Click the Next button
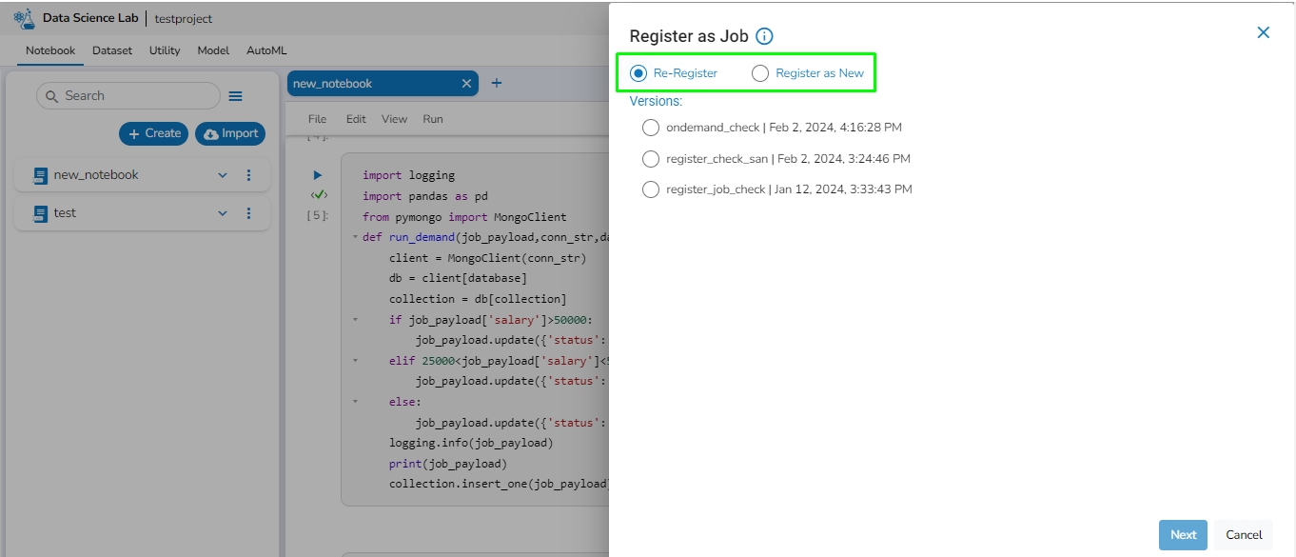 coord(1183,535)
